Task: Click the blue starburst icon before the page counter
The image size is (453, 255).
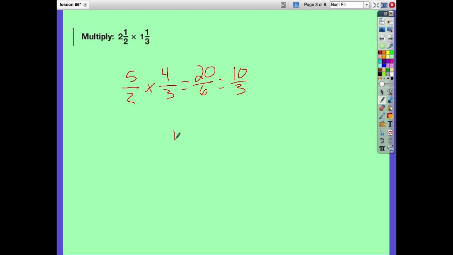Action: (x=296, y=5)
